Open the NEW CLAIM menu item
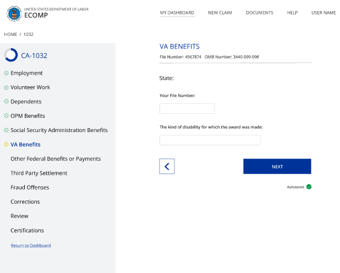 click(220, 13)
